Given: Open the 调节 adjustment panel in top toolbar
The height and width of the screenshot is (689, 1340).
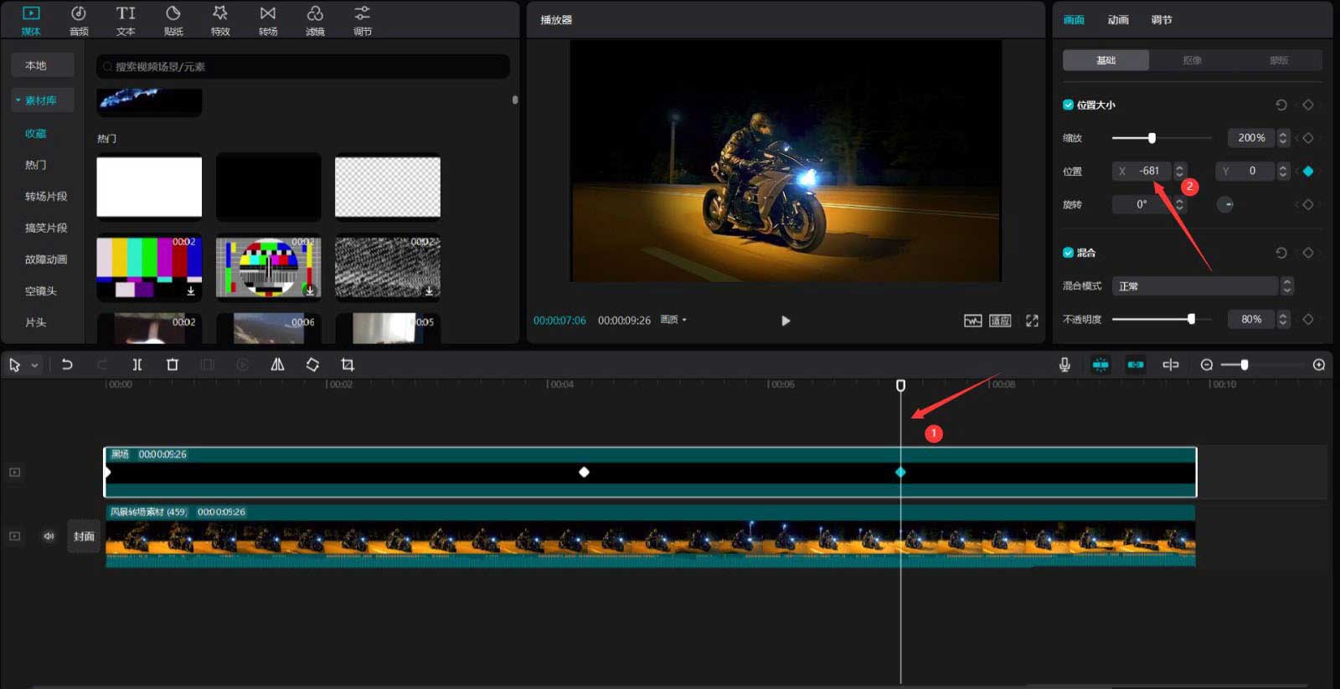Looking at the screenshot, I should 362,21.
